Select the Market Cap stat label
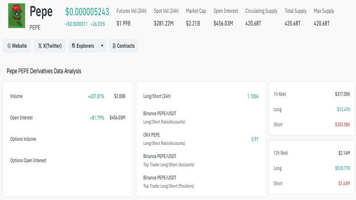This screenshot has height=200, width=356. click(196, 11)
